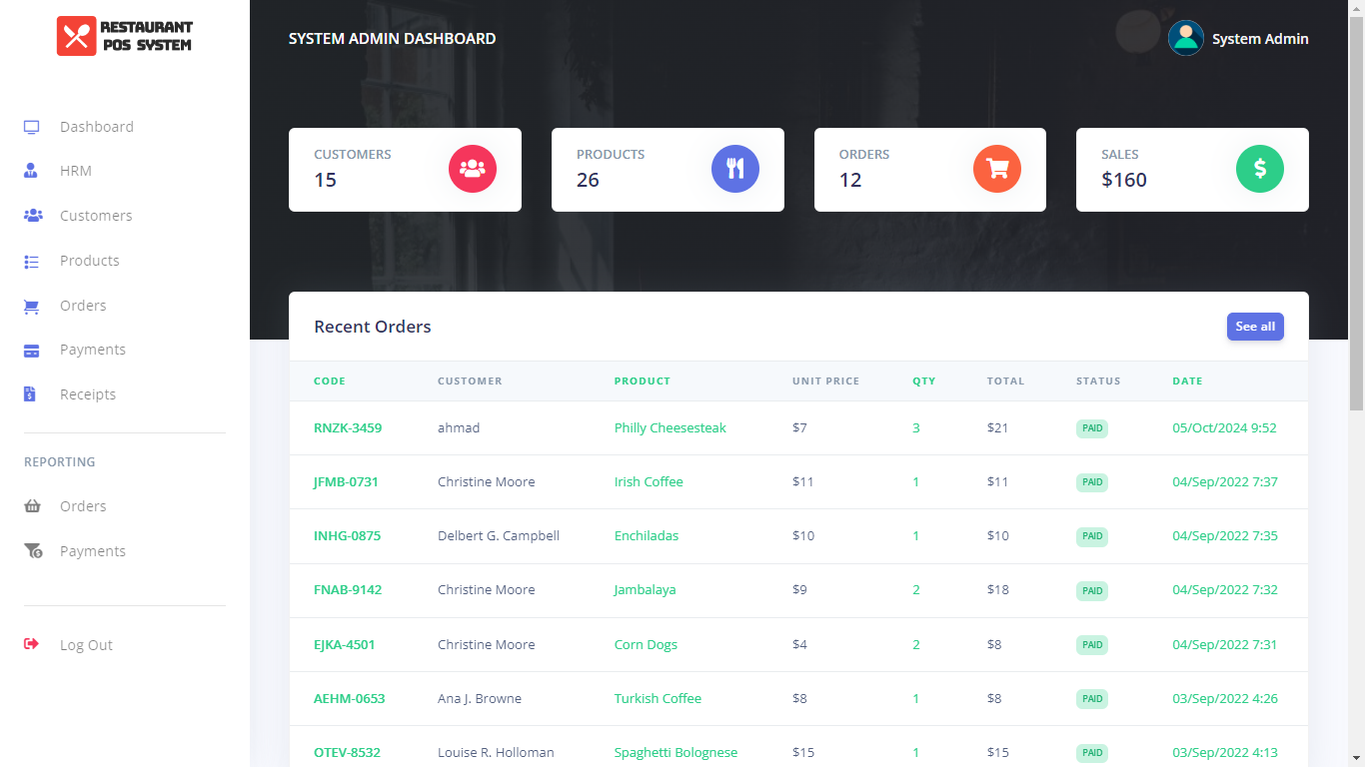Click the HRM person icon

pos(31,171)
